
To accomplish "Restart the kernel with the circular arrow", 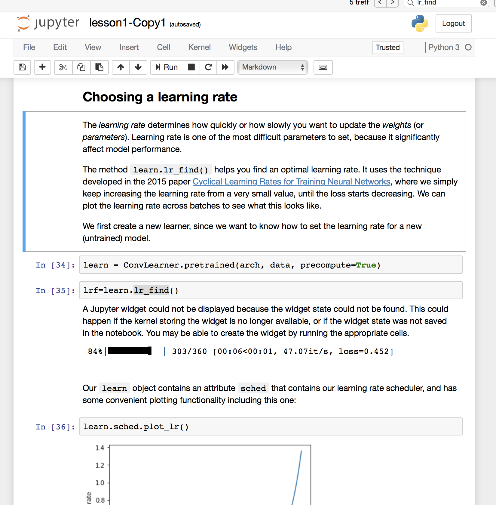I will (208, 67).
